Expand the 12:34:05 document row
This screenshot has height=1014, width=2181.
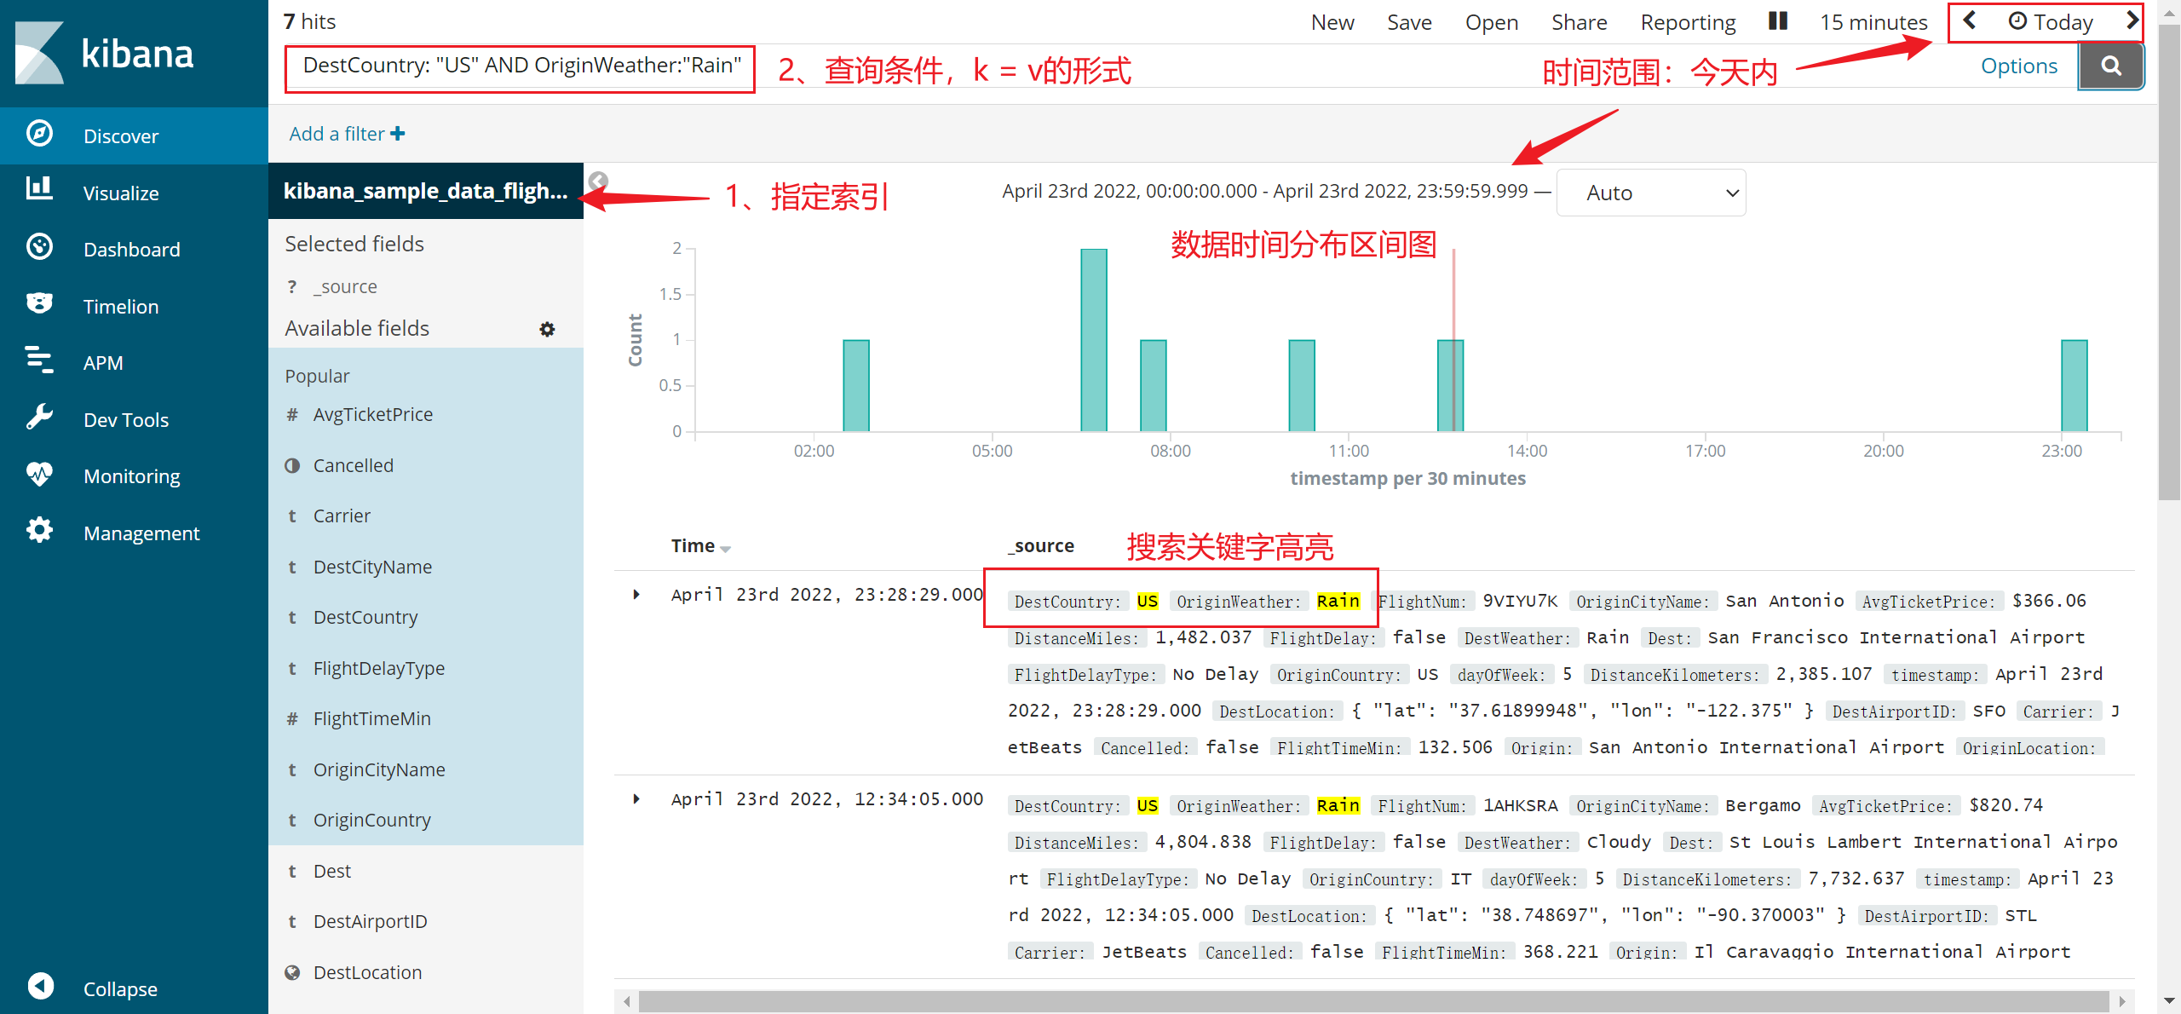(x=636, y=799)
